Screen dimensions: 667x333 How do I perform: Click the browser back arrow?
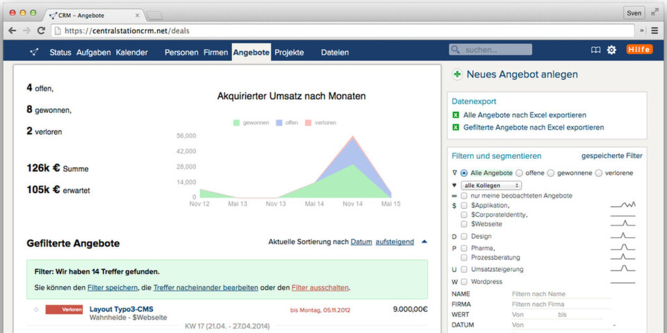click(x=13, y=31)
